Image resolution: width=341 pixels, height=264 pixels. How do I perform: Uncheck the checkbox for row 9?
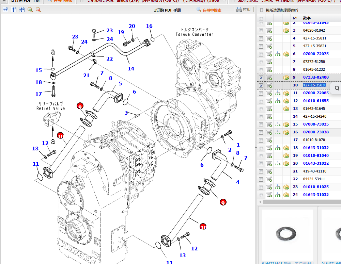(261, 78)
